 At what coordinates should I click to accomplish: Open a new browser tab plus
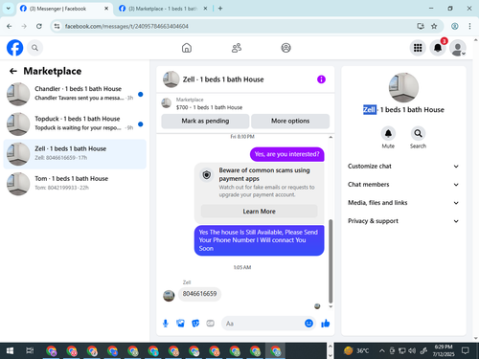pyautogui.click(x=220, y=9)
